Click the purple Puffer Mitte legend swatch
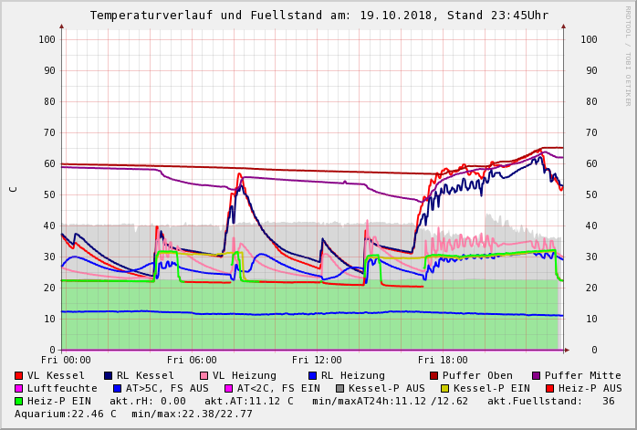The height and width of the screenshot is (430, 637). pyautogui.click(x=537, y=375)
